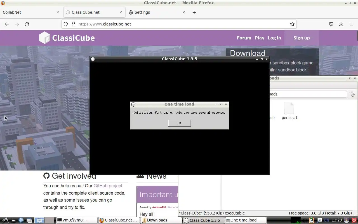The image size is (358, 224).
Task: Switch to ClassiCube 1.3.5 taskbar entry
Action: tap(204, 220)
